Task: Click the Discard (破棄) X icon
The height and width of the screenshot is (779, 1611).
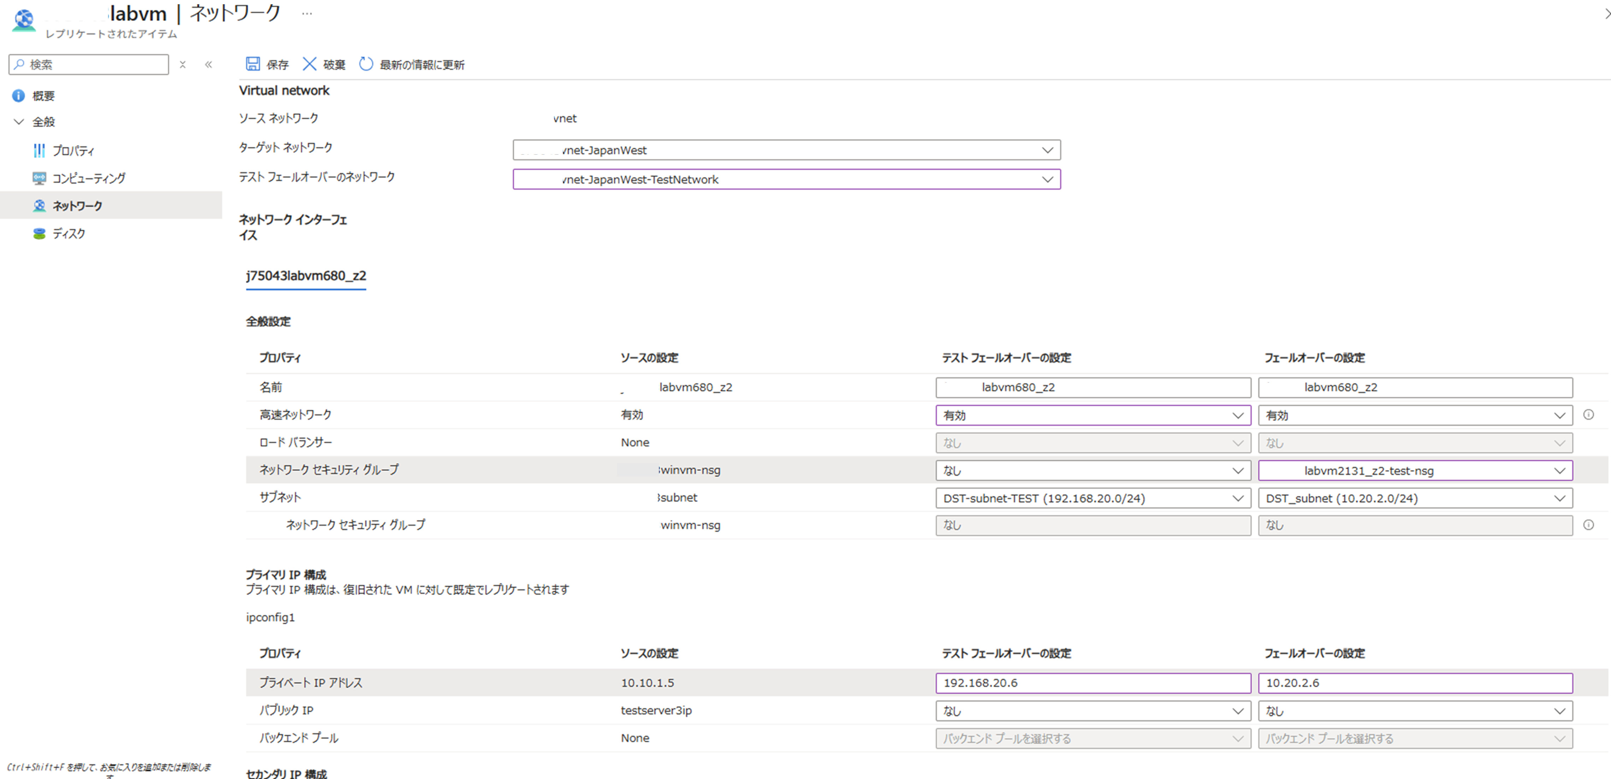Action: [309, 64]
